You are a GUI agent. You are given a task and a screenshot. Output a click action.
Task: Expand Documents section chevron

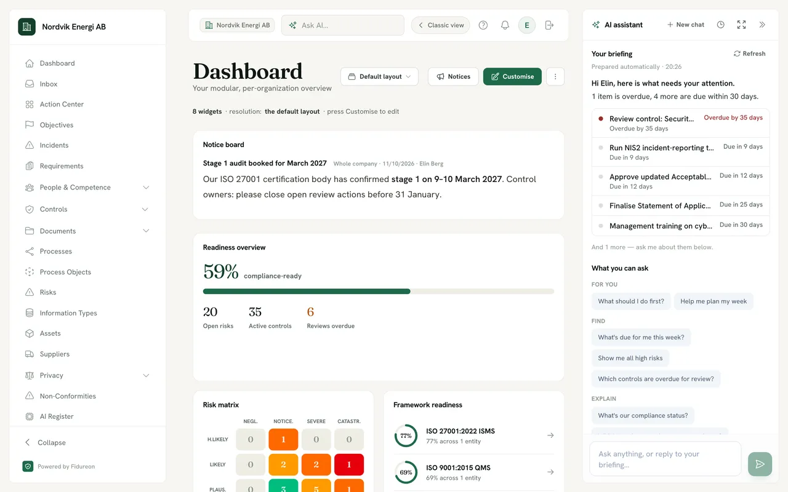[146, 231]
